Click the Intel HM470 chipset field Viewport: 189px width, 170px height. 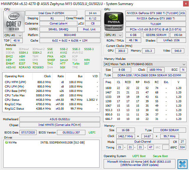[x=60, y=125]
